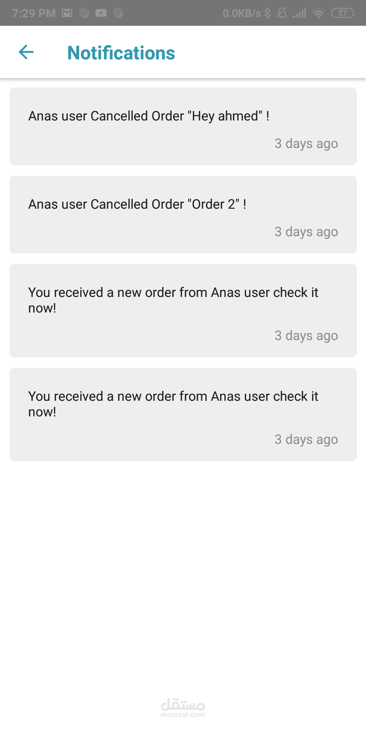This screenshot has height=733, width=366.
Task: Tap the YouTube icon in status bar
Action: [101, 13]
